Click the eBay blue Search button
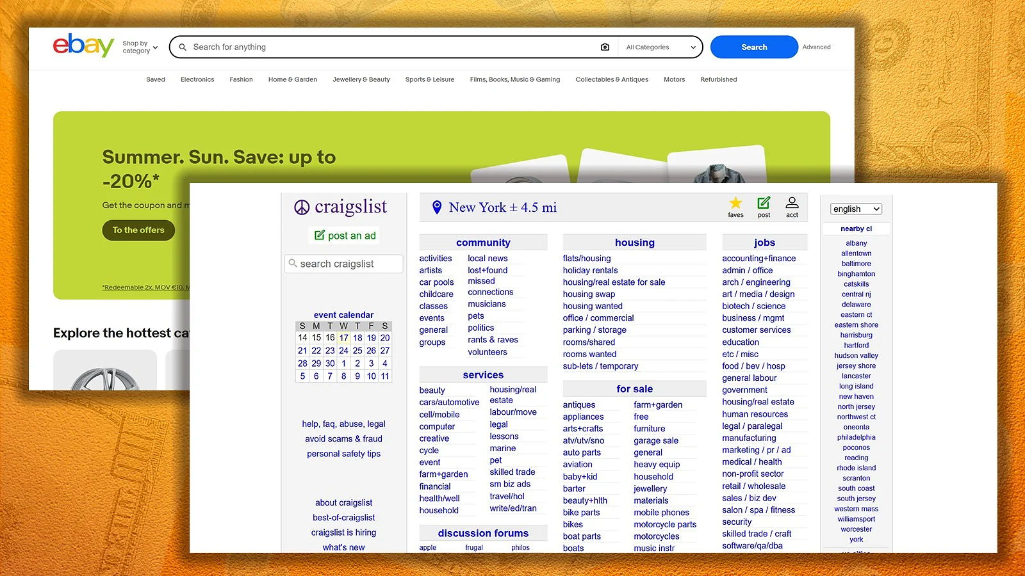Screen dimensions: 1025x576 pos(754,47)
